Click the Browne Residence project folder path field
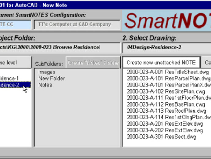This screenshot has width=211, height=159. point(60,48)
